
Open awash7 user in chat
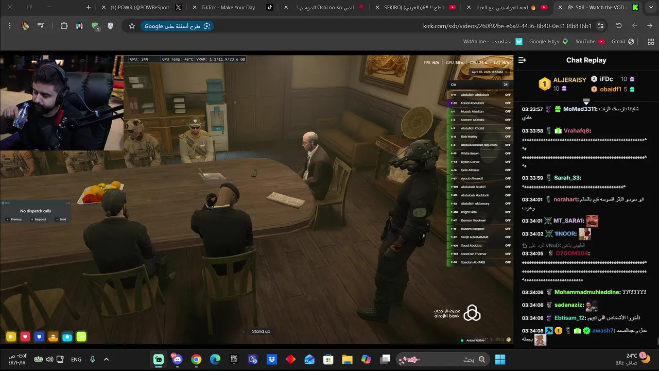pyautogui.click(x=603, y=331)
